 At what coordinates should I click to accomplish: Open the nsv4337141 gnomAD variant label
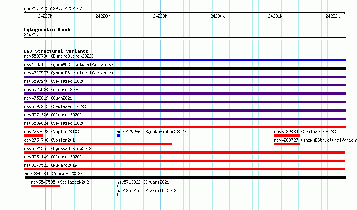(x=69, y=64)
